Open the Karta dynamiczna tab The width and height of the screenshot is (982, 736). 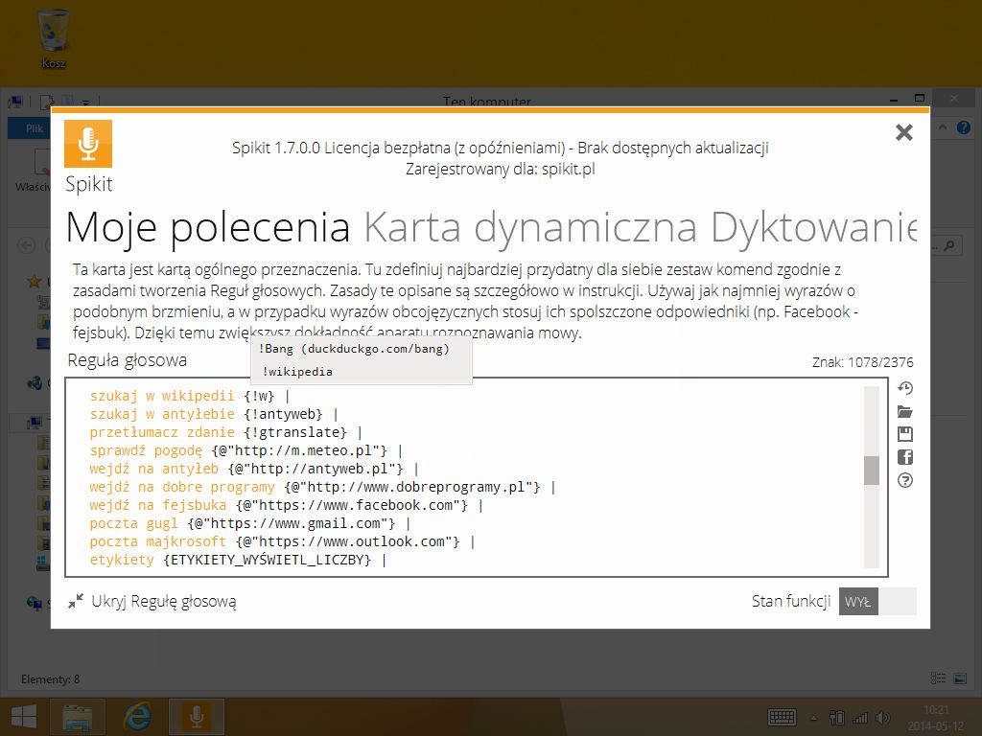click(x=530, y=226)
